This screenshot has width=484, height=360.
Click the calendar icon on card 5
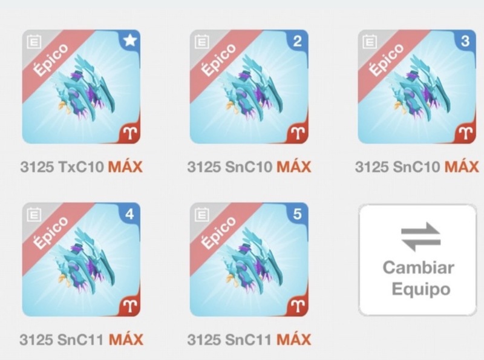pos(202,215)
